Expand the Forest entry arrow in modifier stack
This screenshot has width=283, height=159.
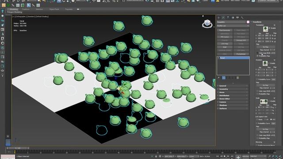[218, 58]
